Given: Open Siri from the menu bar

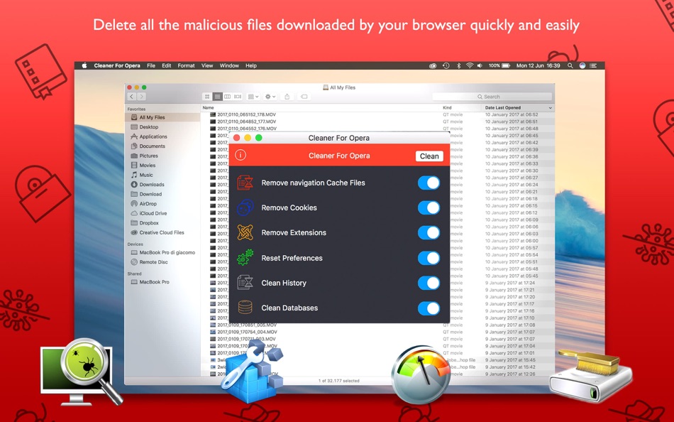Looking at the screenshot, I should click(582, 65).
